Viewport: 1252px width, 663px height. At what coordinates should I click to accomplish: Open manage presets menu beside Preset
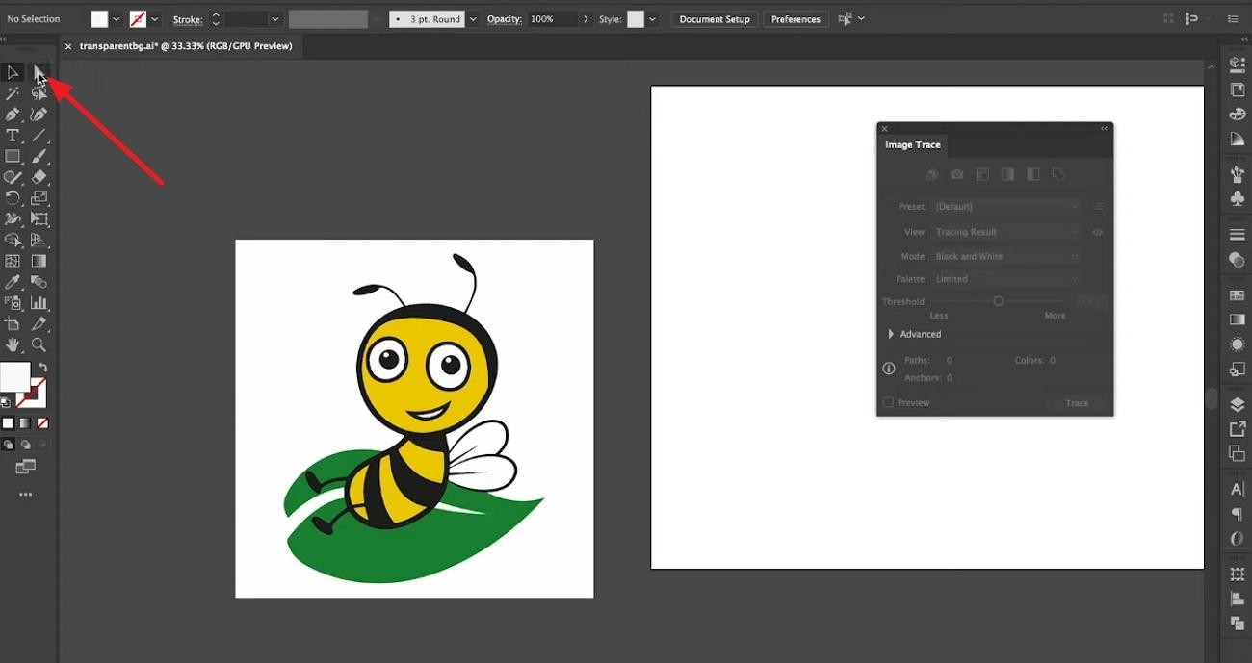tap(1098, 207)
